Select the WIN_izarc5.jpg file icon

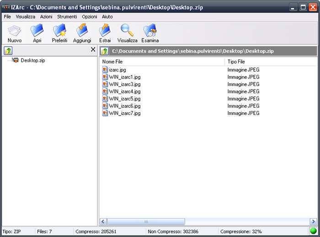pyautogui.click(x=105, y=99)
